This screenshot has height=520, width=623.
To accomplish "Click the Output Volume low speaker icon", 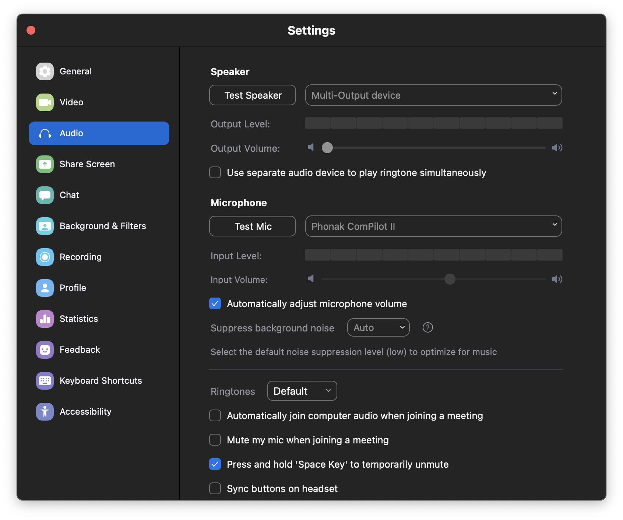I will click(x=311, y=148).
